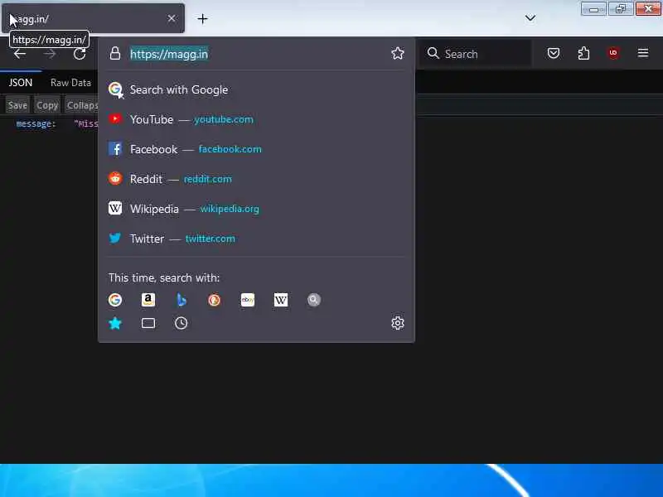Search in History clock icon

pyautogui.click(x=181, y=323)
